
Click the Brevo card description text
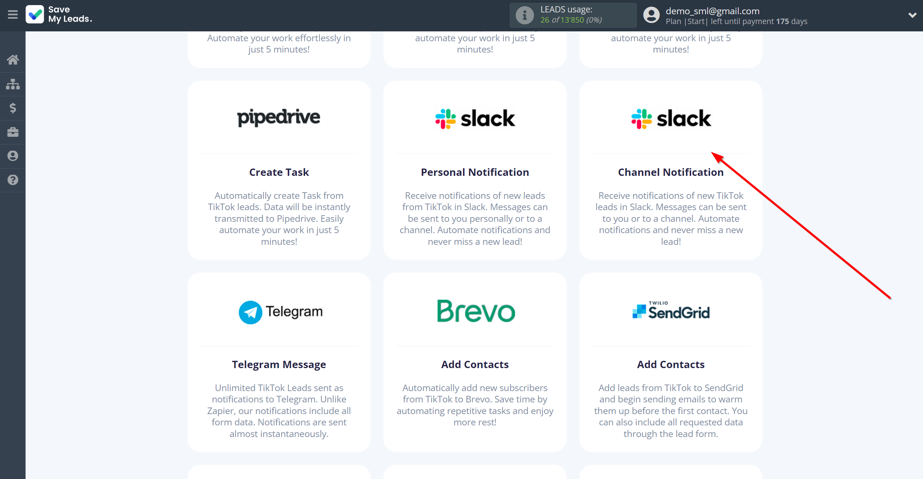(475, 405)
